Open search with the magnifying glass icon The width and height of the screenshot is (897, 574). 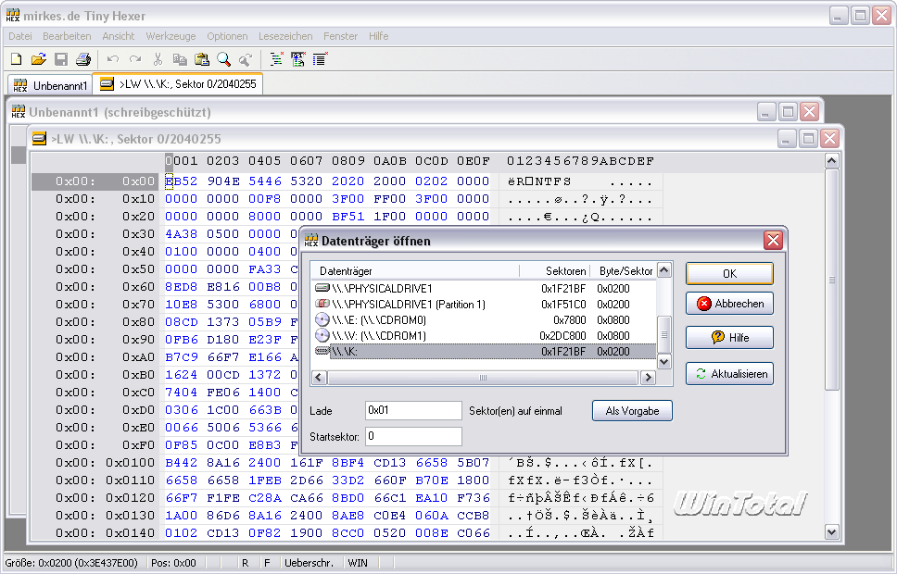(x=224, y=59)
